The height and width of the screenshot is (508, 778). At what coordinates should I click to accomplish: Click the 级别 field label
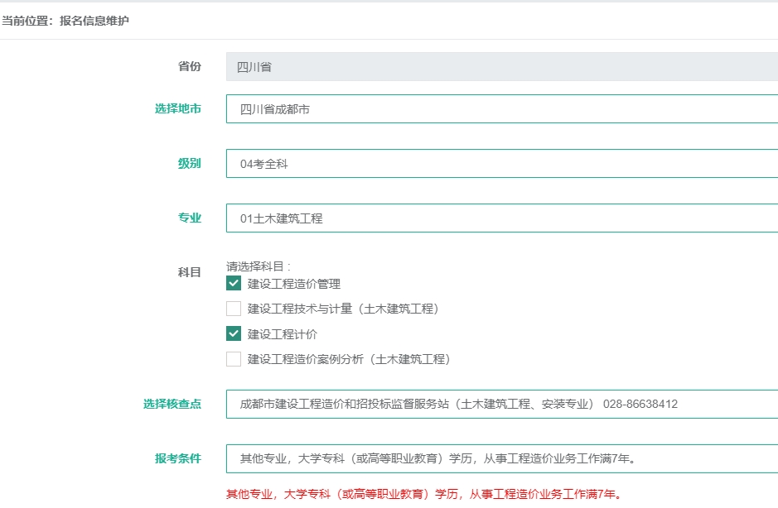click(x=190, y=163)
